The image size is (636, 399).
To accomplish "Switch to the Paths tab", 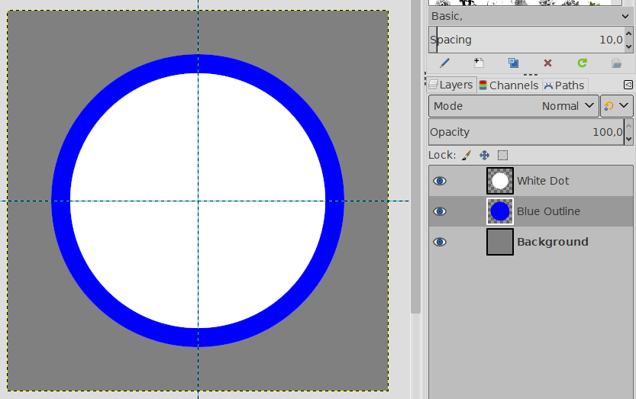I will 564,85.
